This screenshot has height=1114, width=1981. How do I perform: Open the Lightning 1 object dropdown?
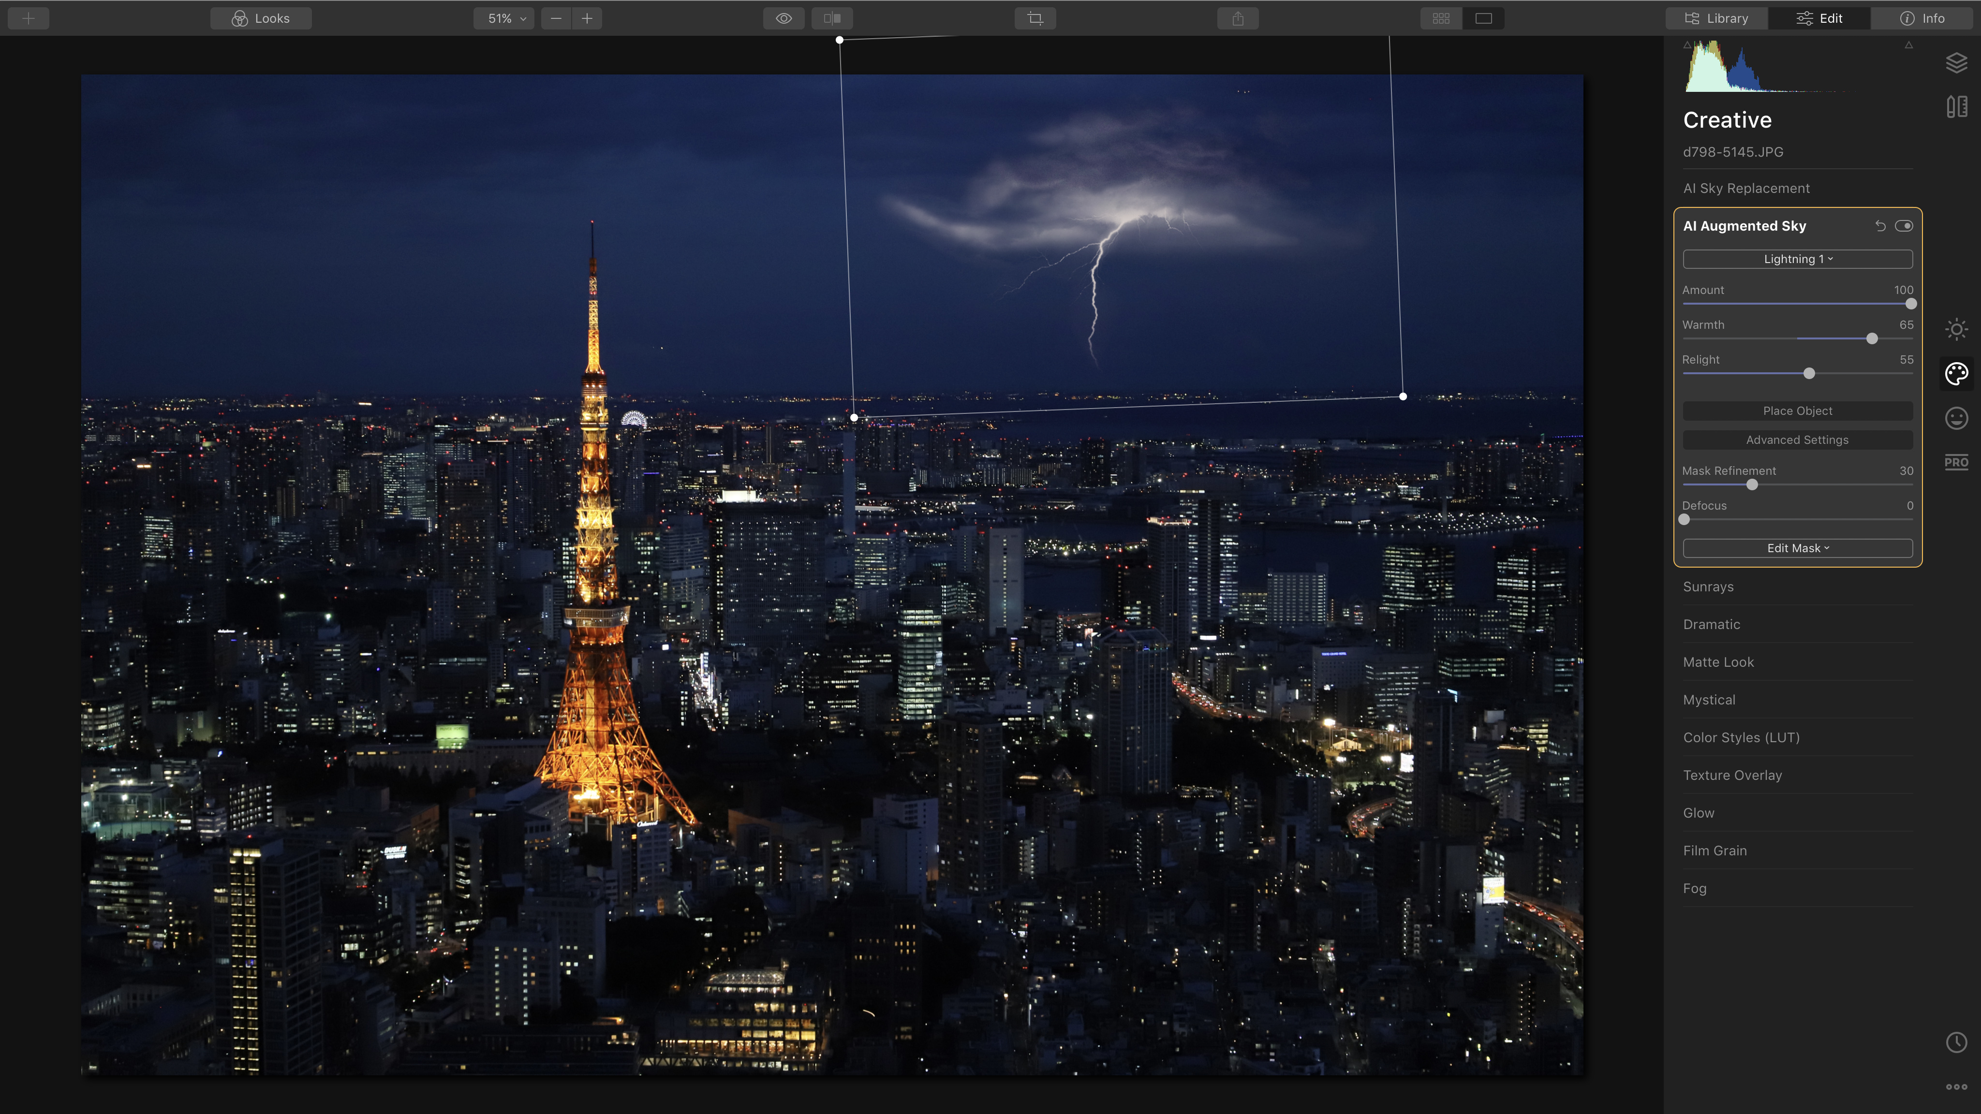(1797, 259)
